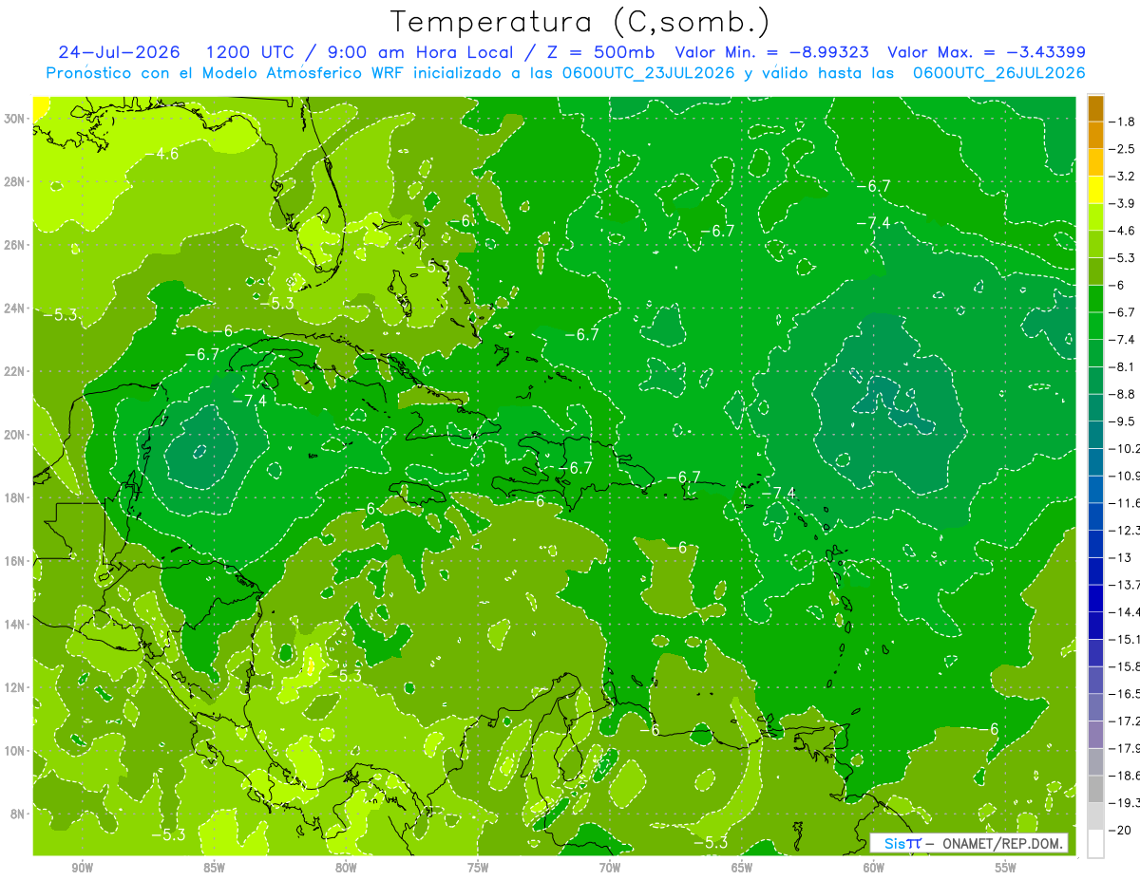Screen dimensions: 1140x880
Task: Click the "9:00 am Hora Local" text
Action: (421, 52)
